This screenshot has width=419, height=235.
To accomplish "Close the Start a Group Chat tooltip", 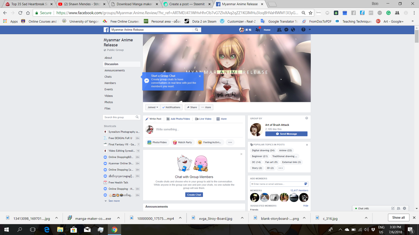I will pyautogui.click(x=200, y=76).
